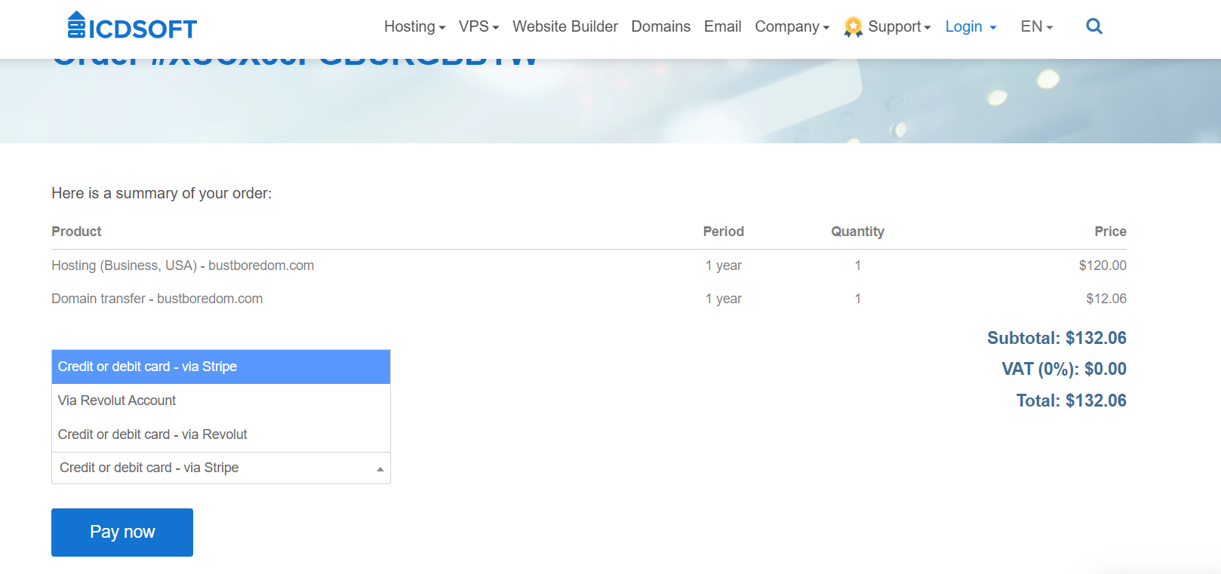Expand the VPS menu
The image size is (1221, 574).
478,26
